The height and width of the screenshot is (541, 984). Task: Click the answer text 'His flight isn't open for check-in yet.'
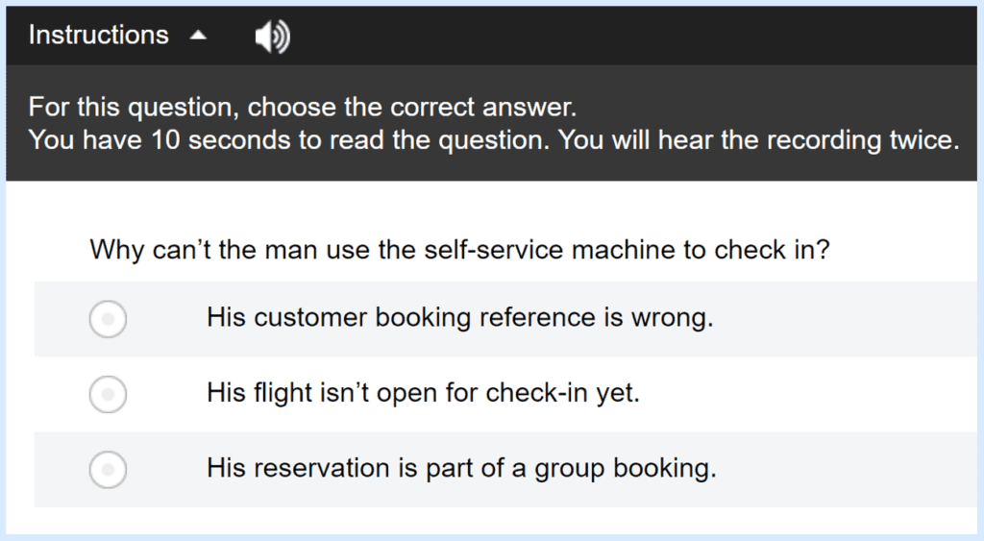(423, 393)
